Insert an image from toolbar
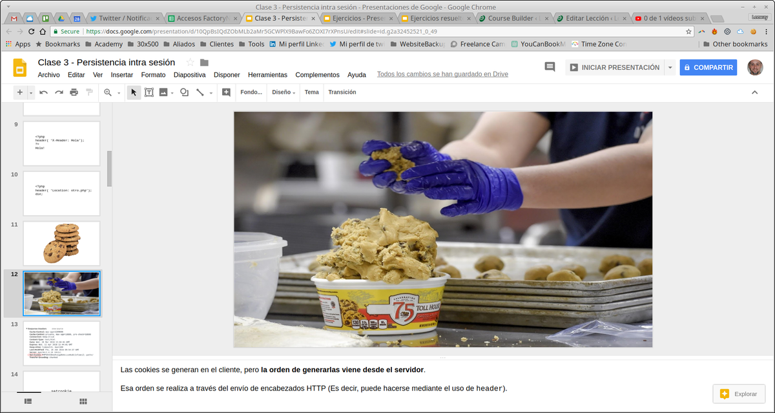Viewport: 775px width, 413px height. 163,92
